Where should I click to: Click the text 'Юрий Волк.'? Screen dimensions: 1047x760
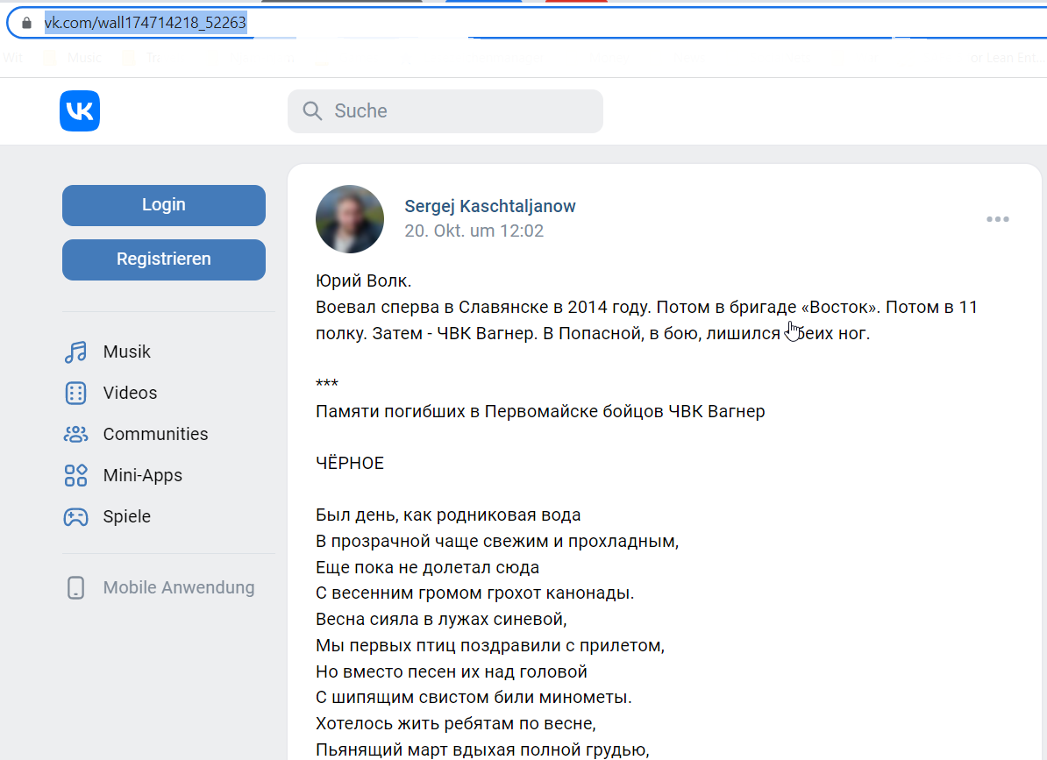coord(364,281)
